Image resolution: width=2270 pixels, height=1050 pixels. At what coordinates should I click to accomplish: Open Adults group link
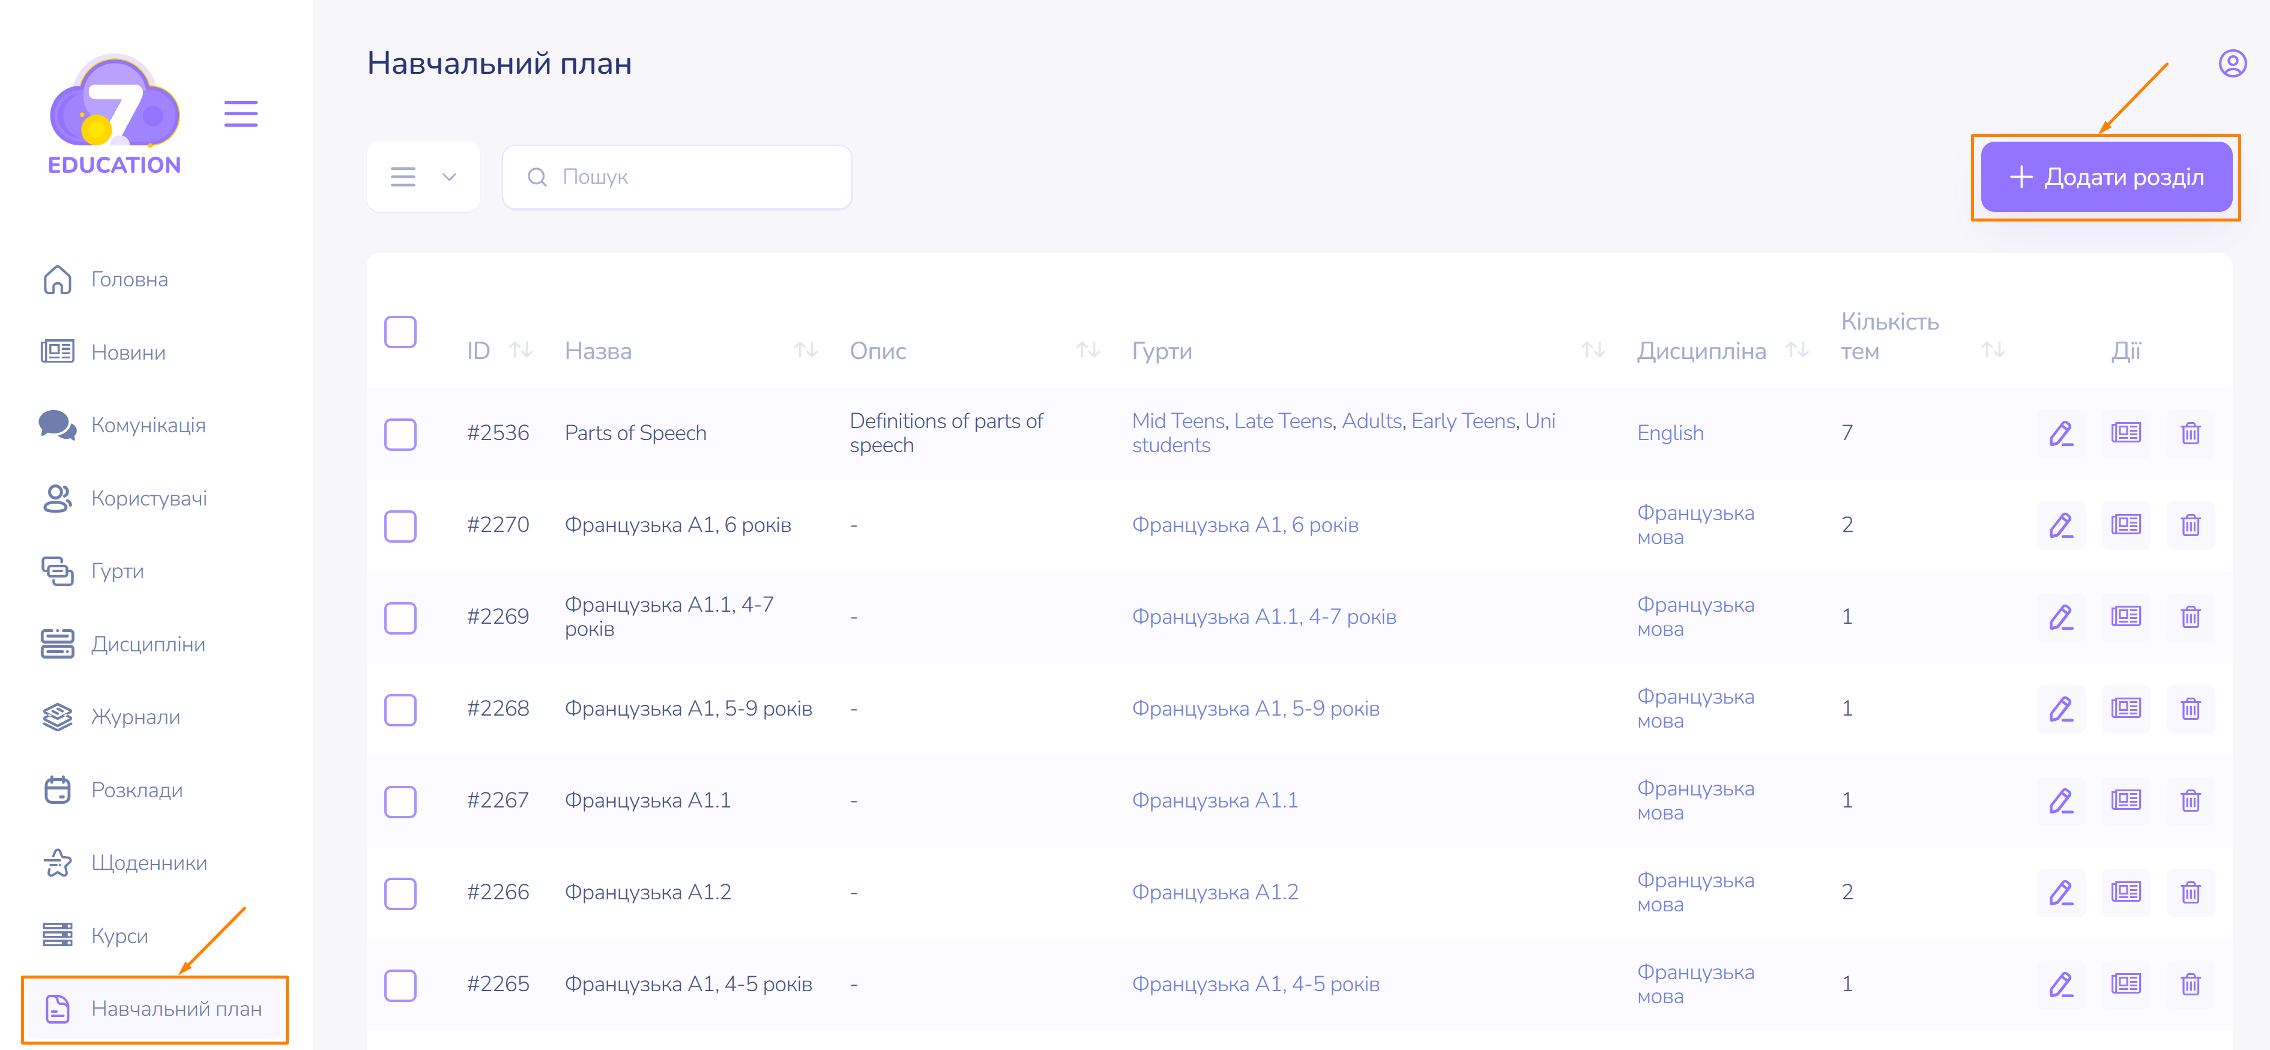(x=1371, y=421)
